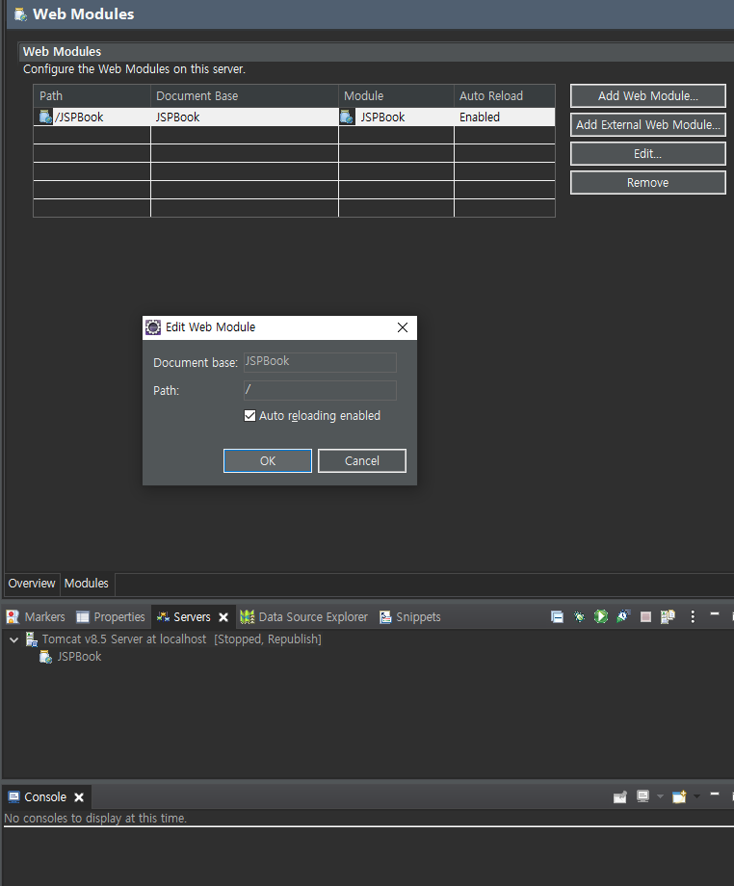The image size is (734, 886).
Task: Click the Path column header
Action: click(92, 96)
